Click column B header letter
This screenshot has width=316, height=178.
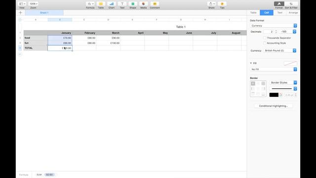[x=60, y=20]
